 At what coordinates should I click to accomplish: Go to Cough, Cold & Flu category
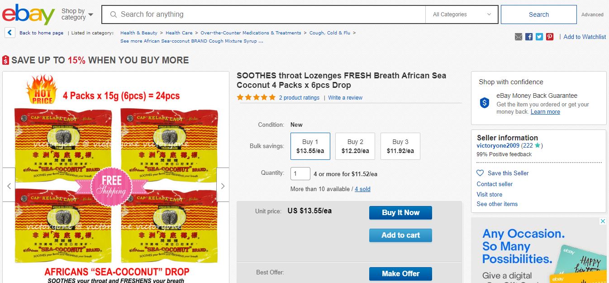click(330, 33)
